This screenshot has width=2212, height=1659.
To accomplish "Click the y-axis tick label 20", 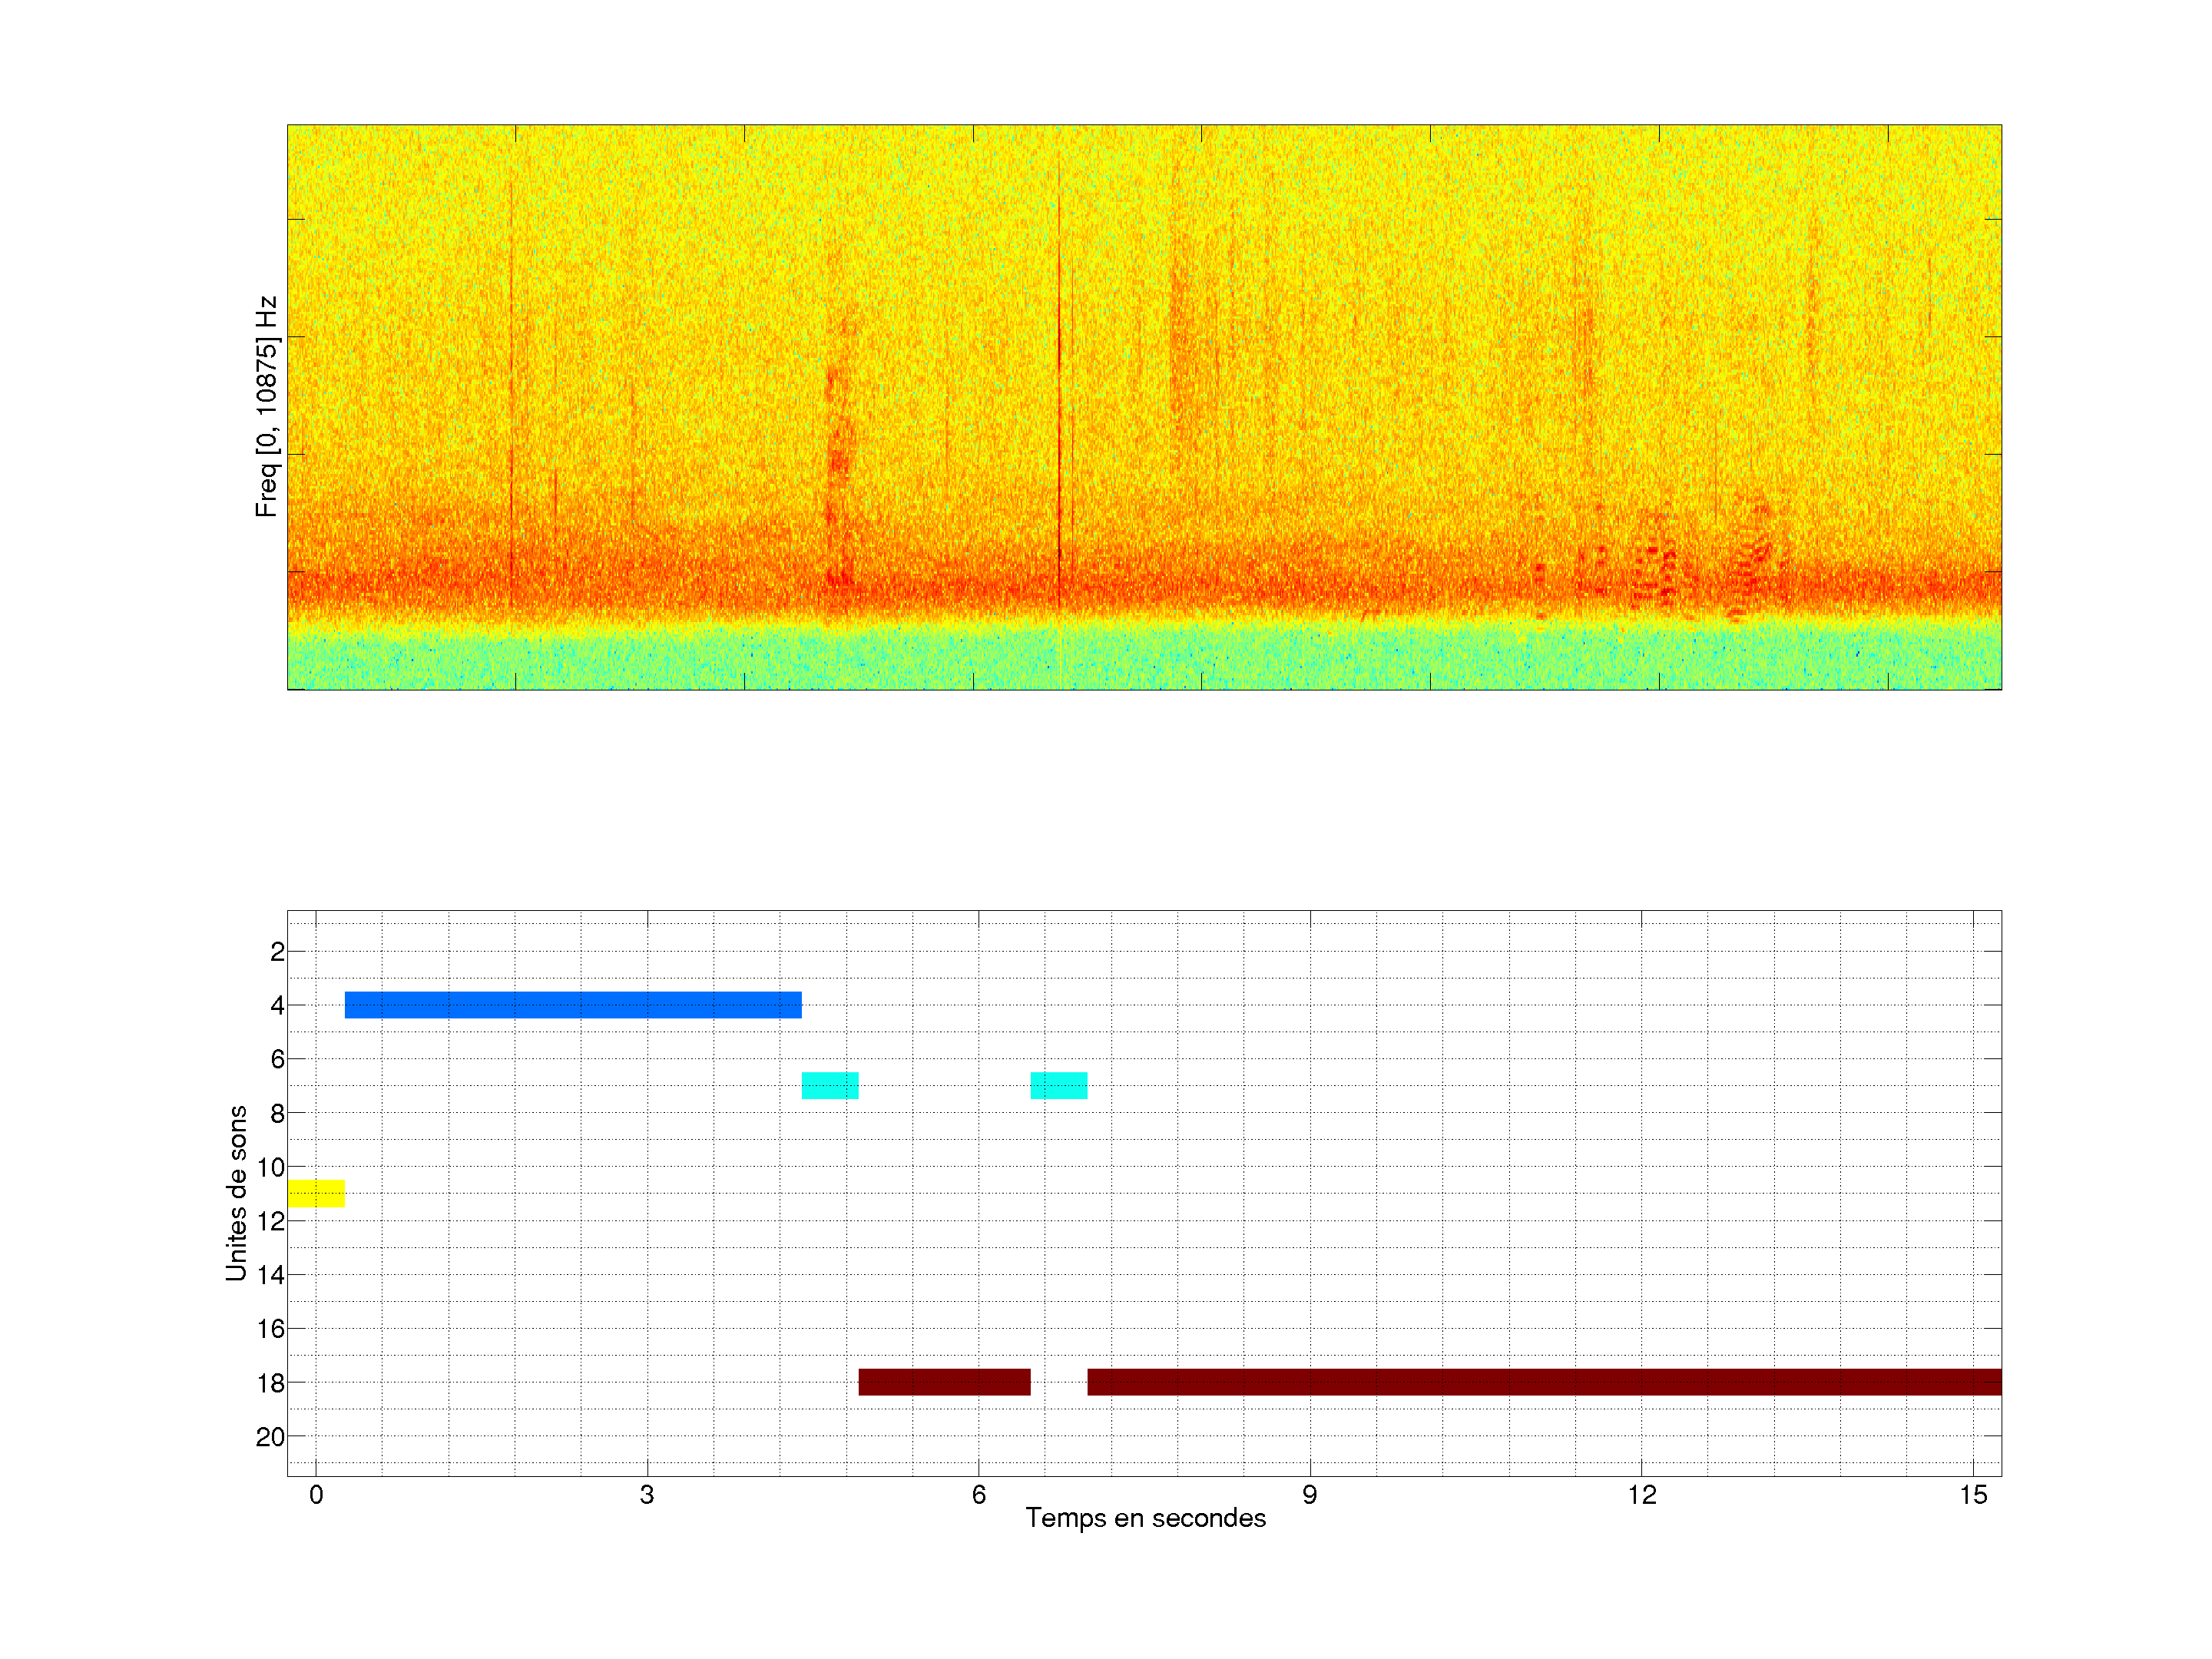I will coord(270,1436).
